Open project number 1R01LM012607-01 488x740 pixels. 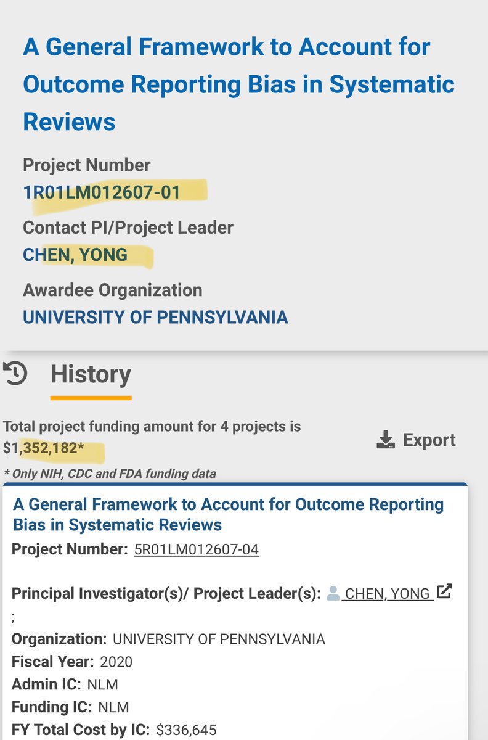102,192
